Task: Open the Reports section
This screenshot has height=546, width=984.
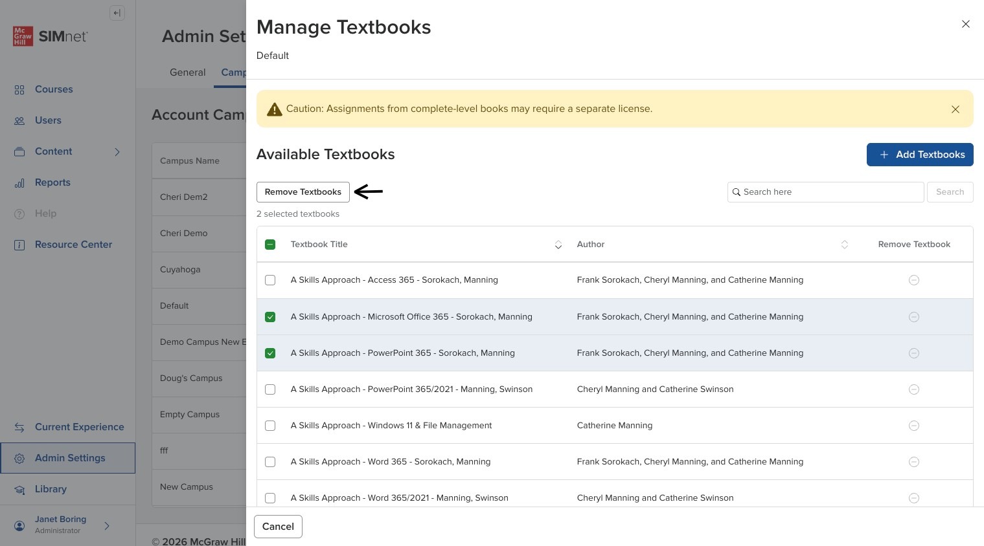Action: (52, 182)
